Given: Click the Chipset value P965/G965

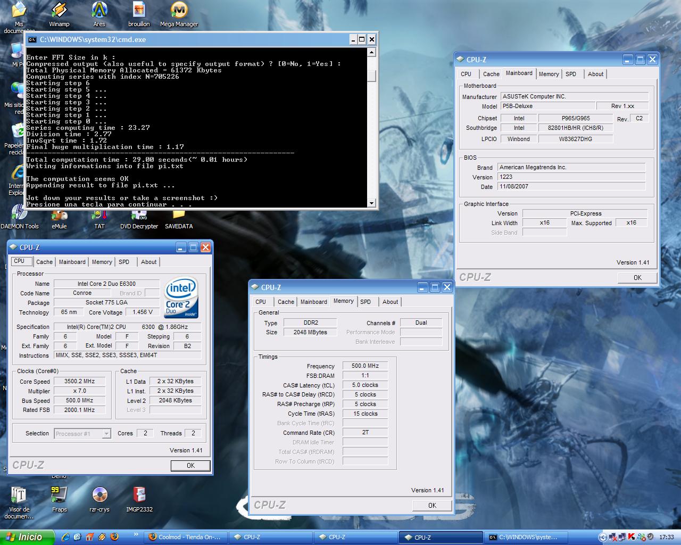Looking at the screenshot, I should pyautogui.click(x=576, y=118).
